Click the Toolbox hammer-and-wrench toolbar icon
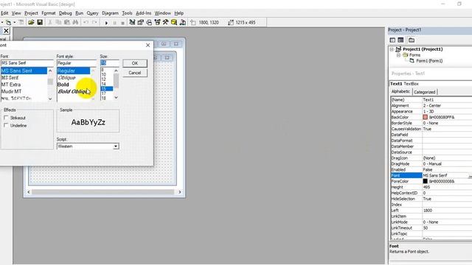The height and width of the screenshot is (265, 472). pyautogui.click(x=165, y=22)
